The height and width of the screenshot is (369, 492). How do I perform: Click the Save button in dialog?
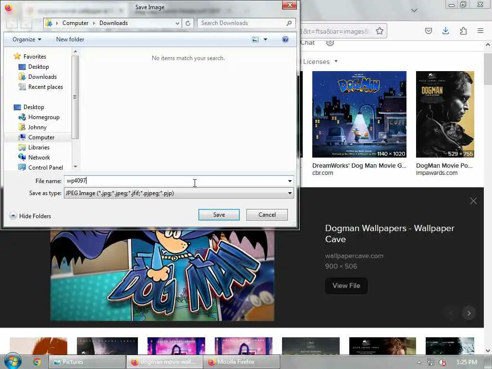(219, 215)
